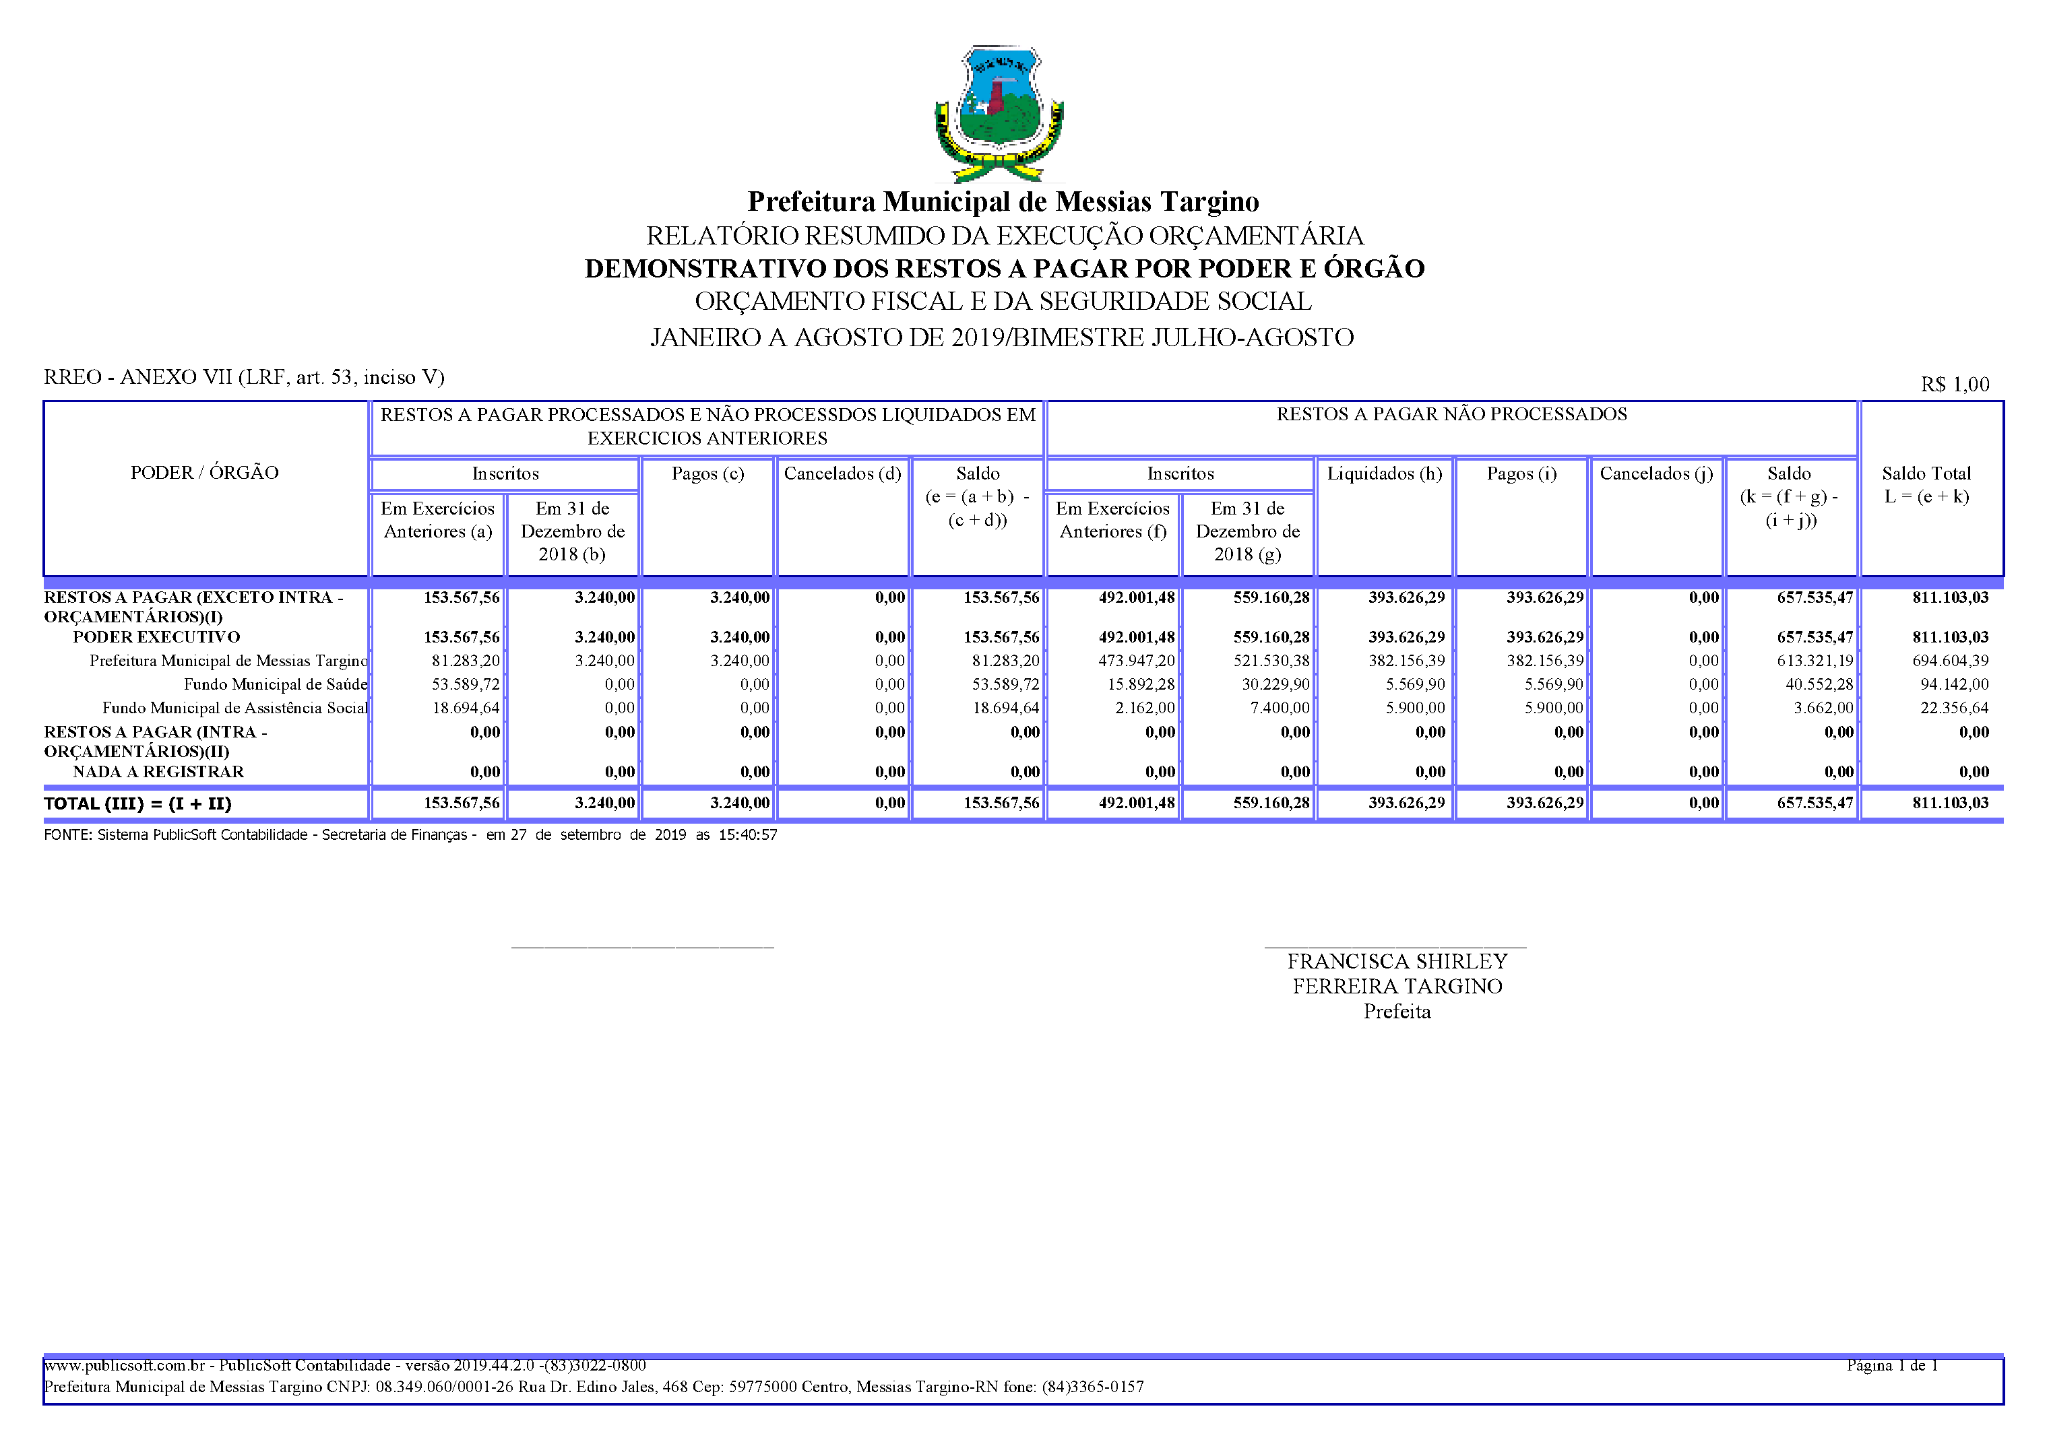The height and width of the screenshot is (1448, 2049).
Task: Click the TOTAL (III) = (I + II) label
Action: [x=137, y=803]
